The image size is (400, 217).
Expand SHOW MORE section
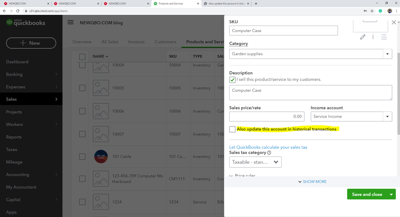click(312, 182)
